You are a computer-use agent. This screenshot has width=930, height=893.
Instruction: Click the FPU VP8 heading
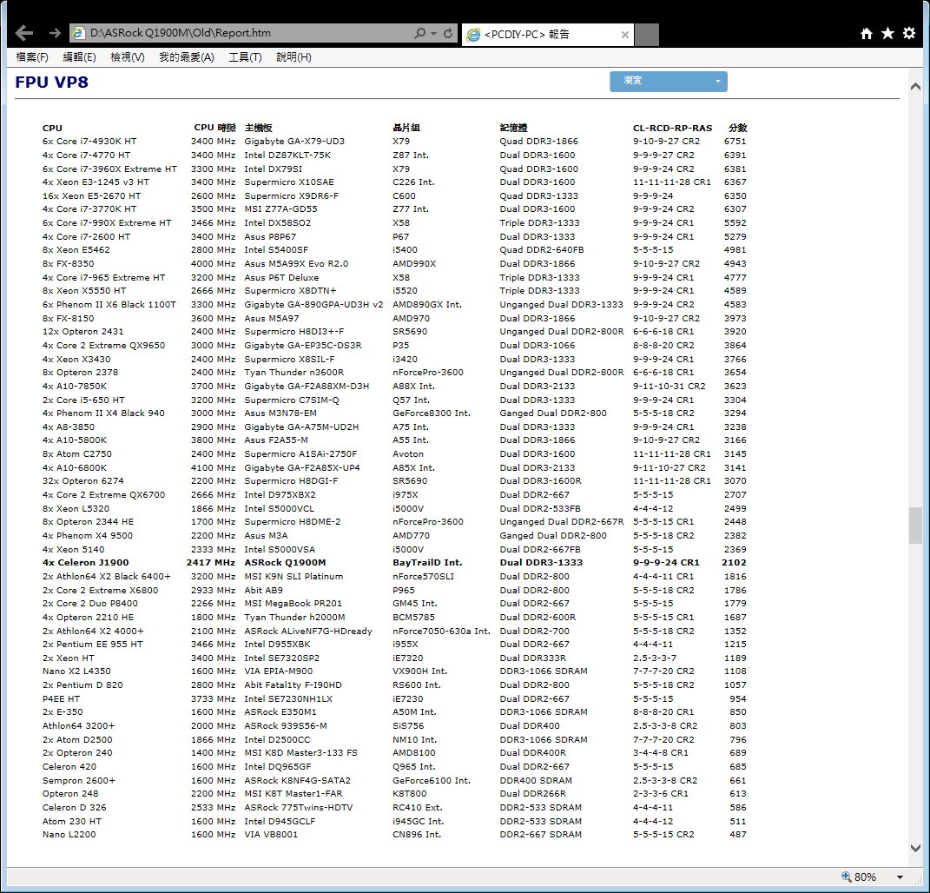pos(51,82)
